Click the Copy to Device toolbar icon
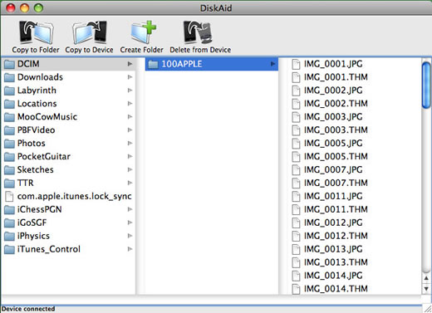 (90, 32)
